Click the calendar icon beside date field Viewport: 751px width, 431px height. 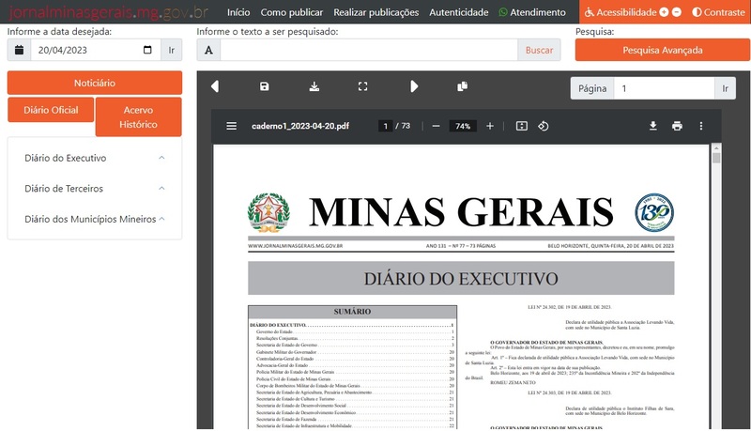click(x=19, y=50)
